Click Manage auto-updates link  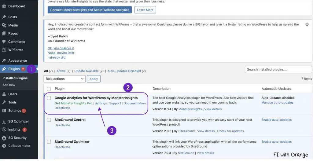pyautogui.click(x=277, y=103)
